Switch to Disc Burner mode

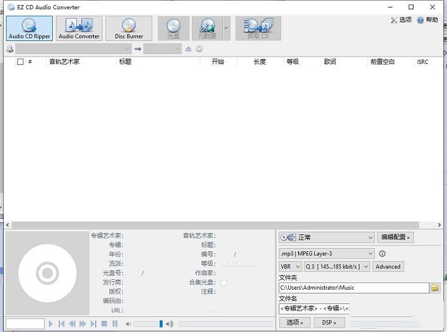pyautogui.click(x=129, y=28)
